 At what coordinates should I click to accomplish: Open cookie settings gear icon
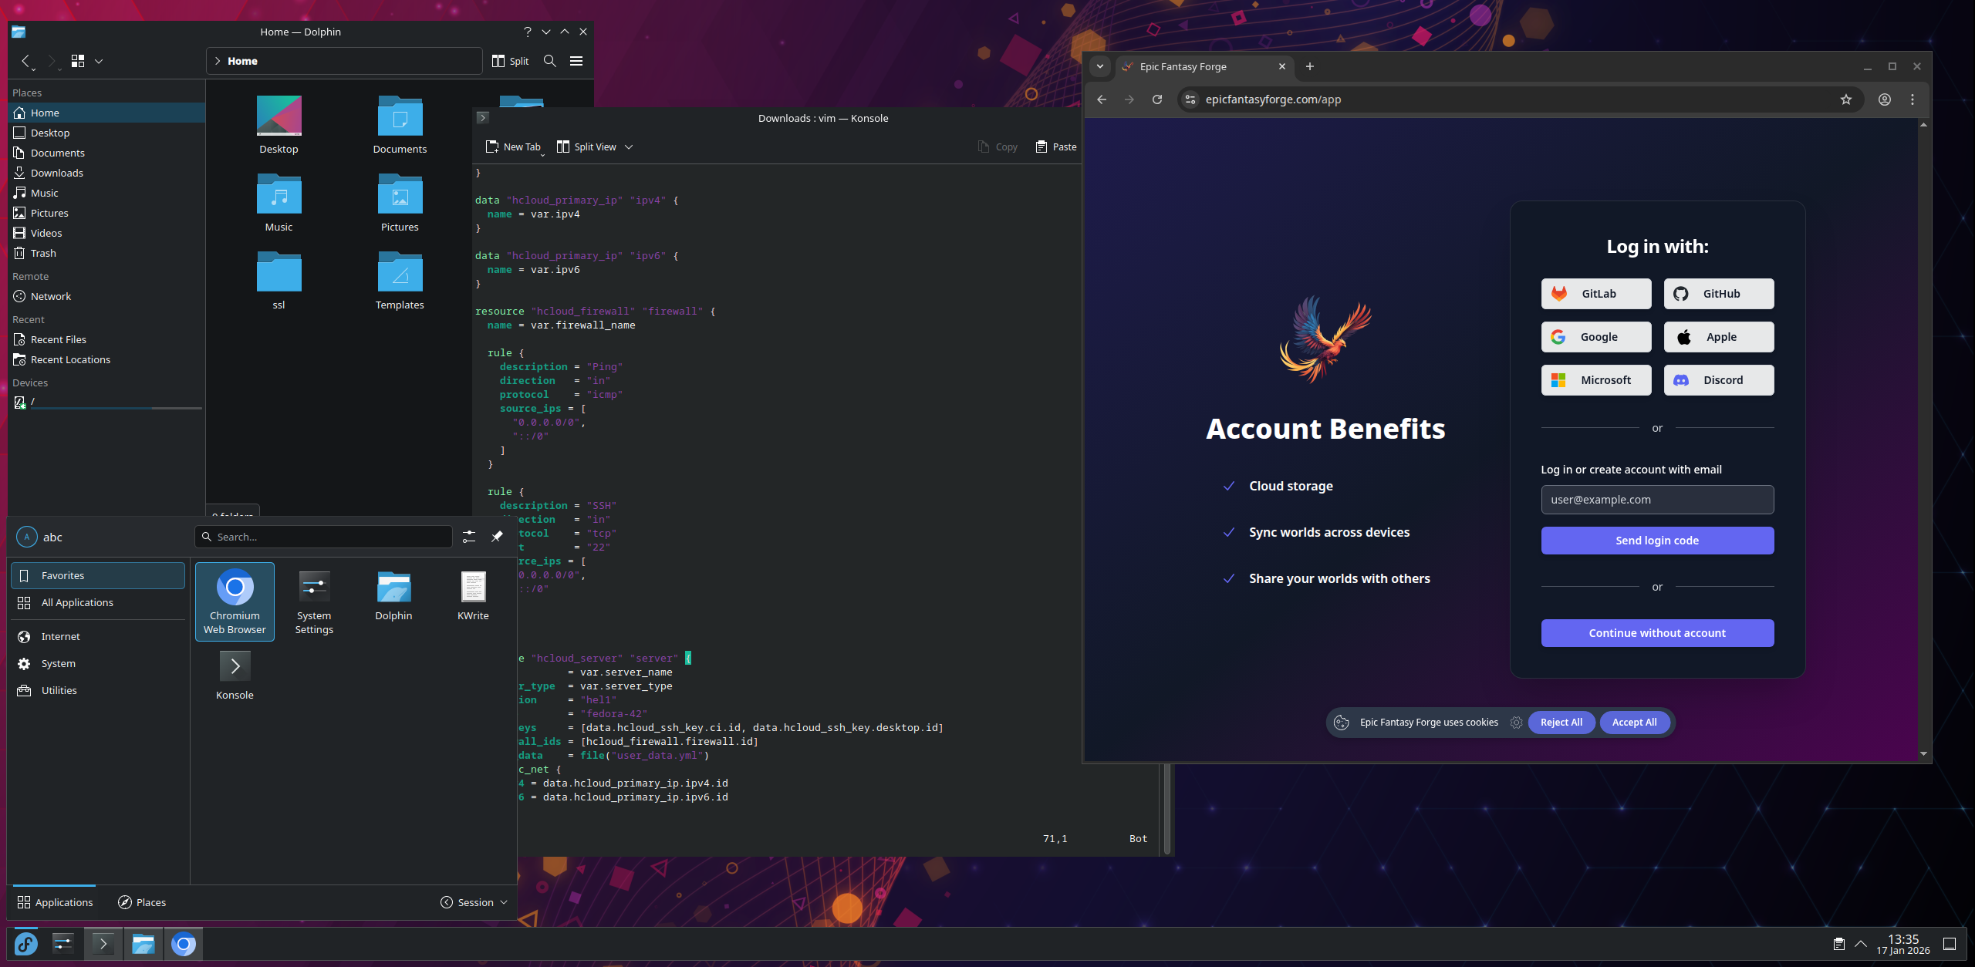[x=1516, y=723]
